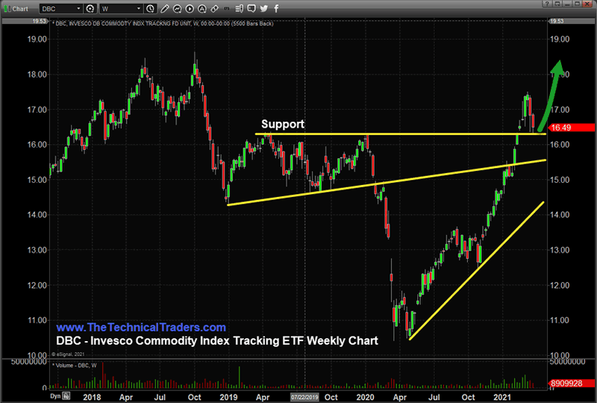Click the 19.00 left price axis label

pyautogui.click(x=37, y=40)
